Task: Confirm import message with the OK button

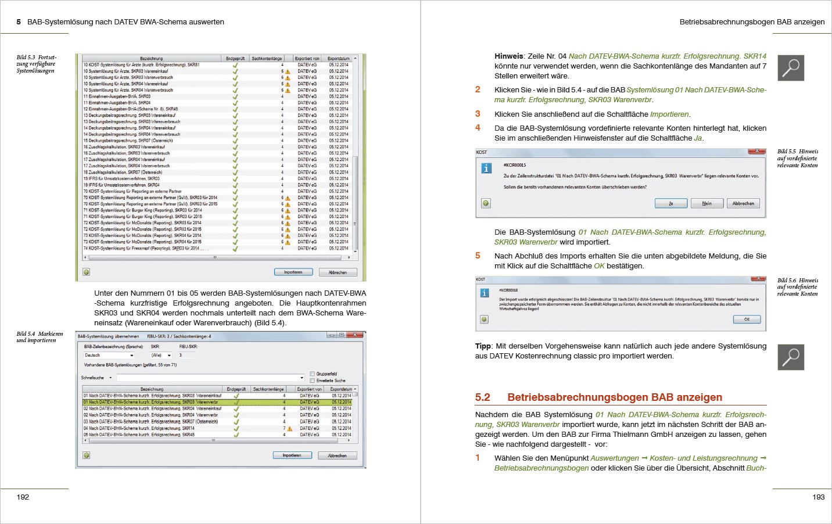Action: tap(747, 320)
